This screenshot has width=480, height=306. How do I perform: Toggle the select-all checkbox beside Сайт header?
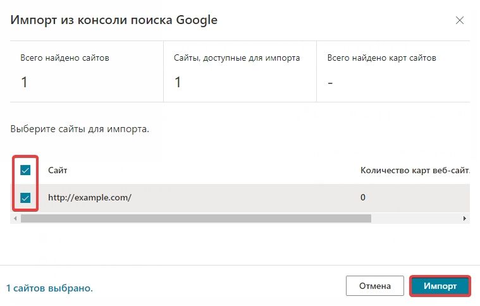coord(25,170)
